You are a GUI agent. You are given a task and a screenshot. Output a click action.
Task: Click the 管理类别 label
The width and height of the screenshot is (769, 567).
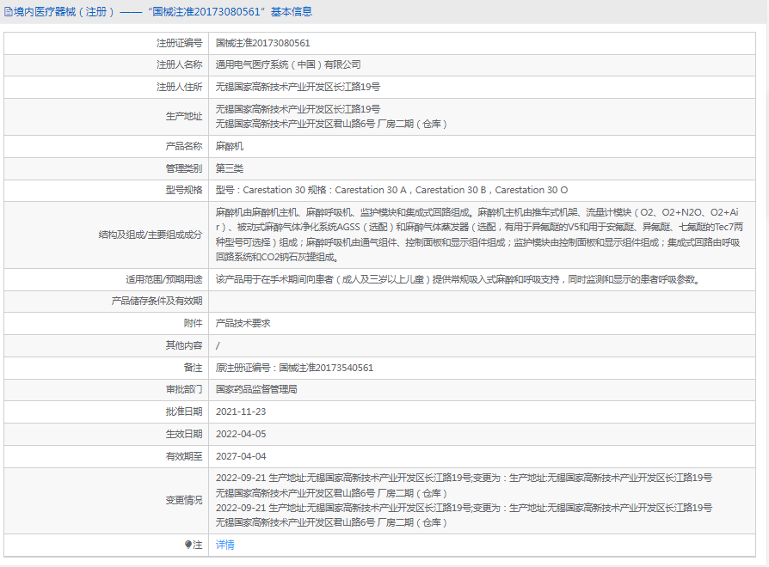tap(184, 168)
